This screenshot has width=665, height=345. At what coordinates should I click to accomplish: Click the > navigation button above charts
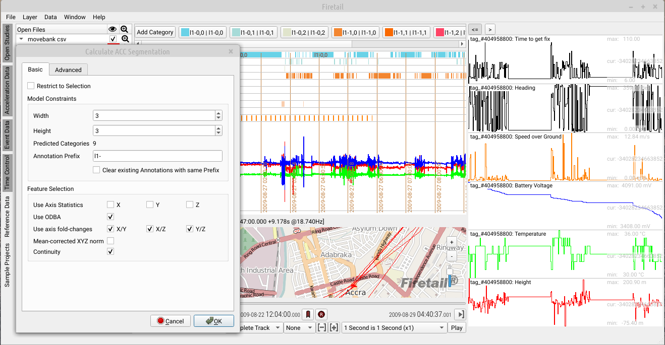pos(489,29)
